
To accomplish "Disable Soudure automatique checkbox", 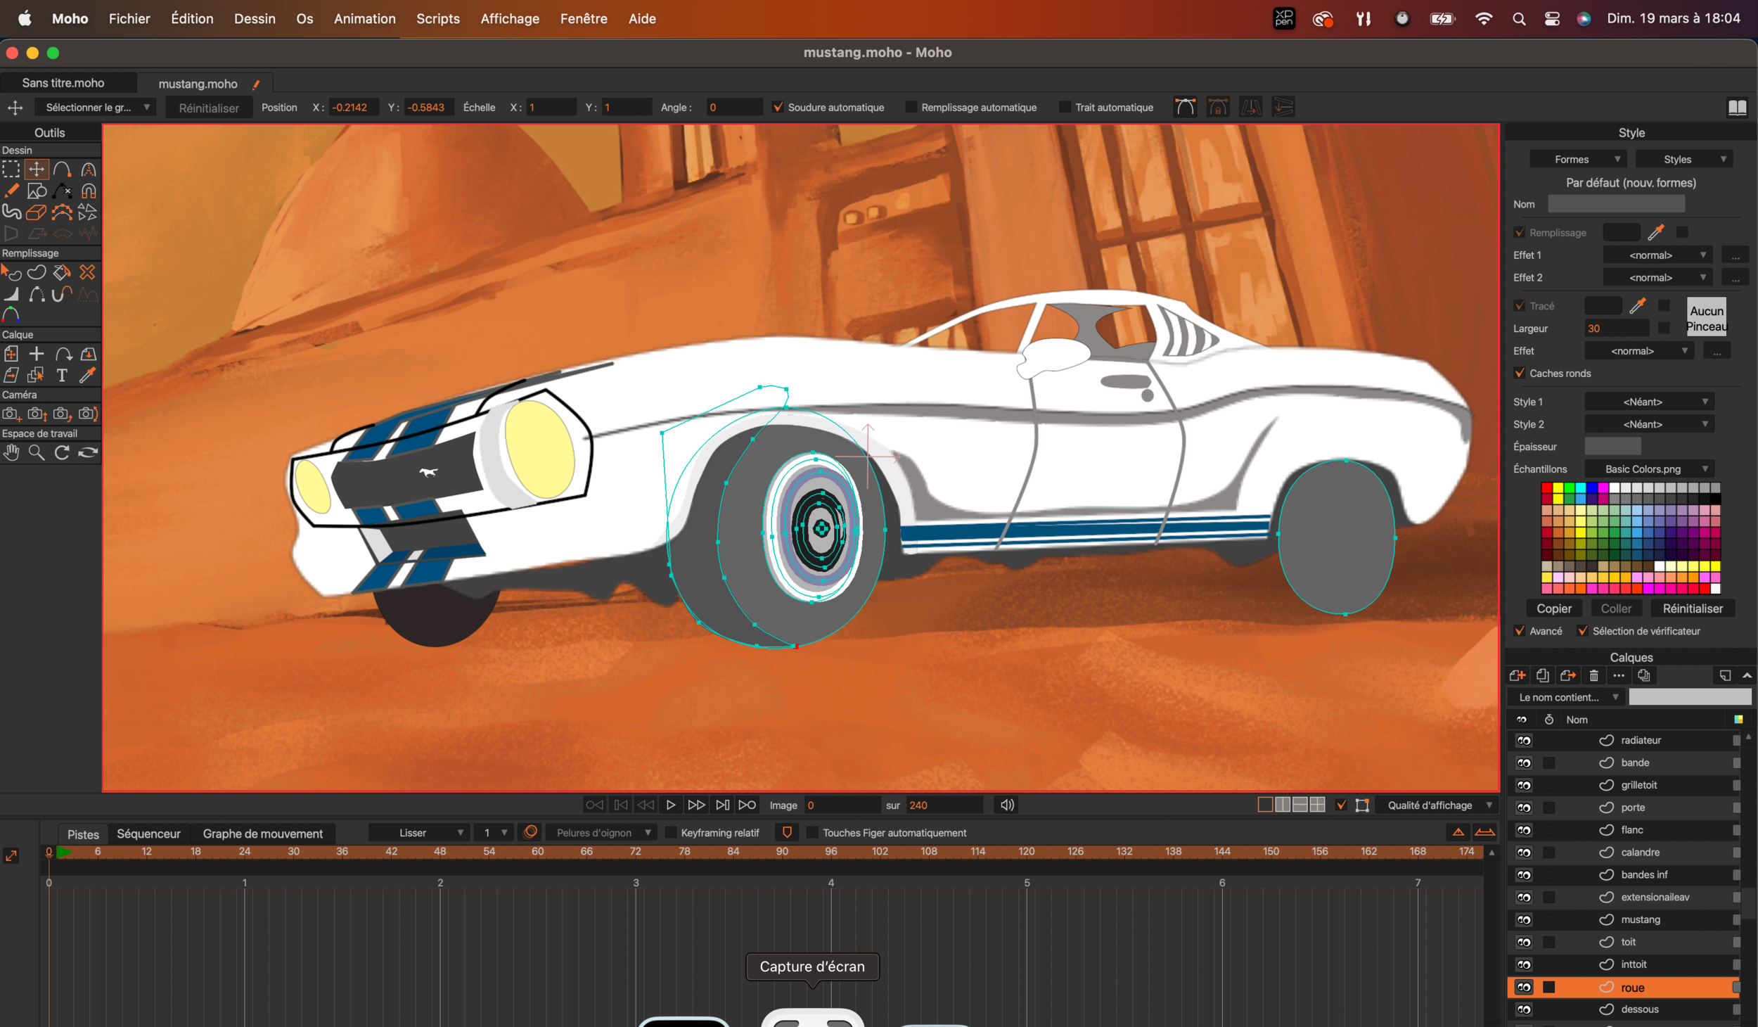I will pos(778,107).
